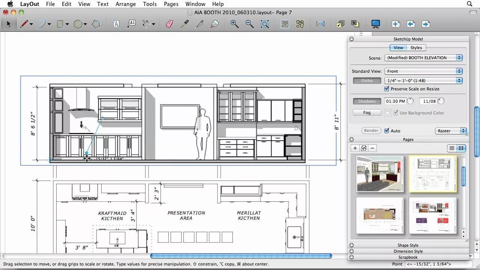Open the Rectangle tool dropdown arrow
Screen dimensions: 480x270
[x=67, y=24]
